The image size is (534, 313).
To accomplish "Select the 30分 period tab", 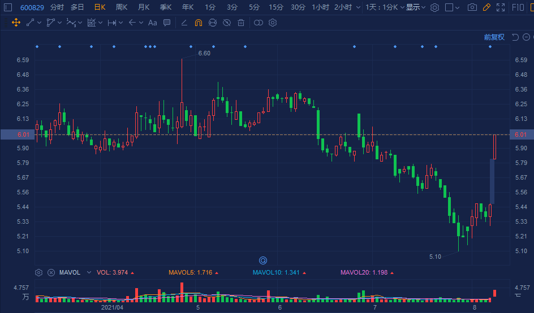I will click(x=298, y=7).
